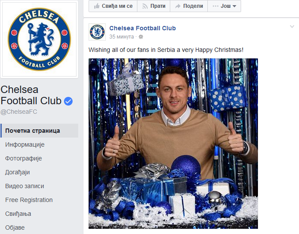Click the small Chelsea avatar in the post
This screenshot has height=234, width=299.
(97, 32)
